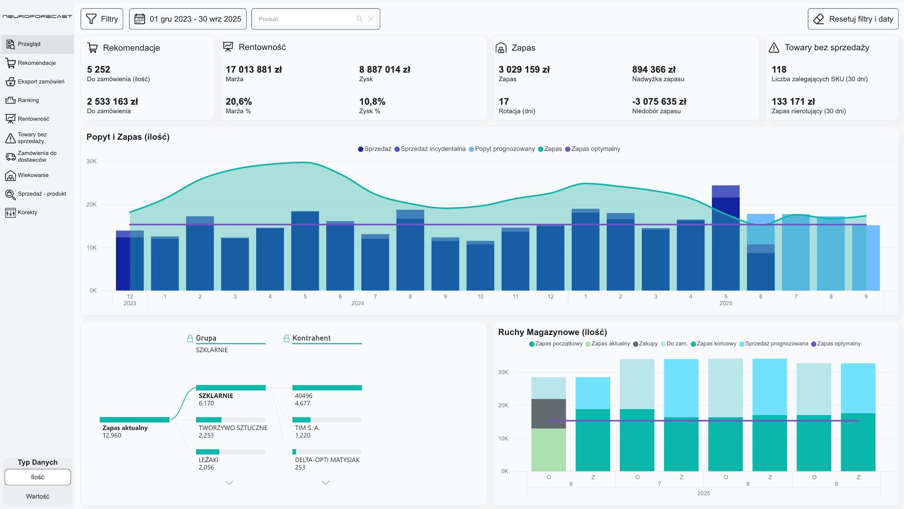Click the Korekty sliders icon
Viewport: 904px width, 509px height.
pos(10,212)
